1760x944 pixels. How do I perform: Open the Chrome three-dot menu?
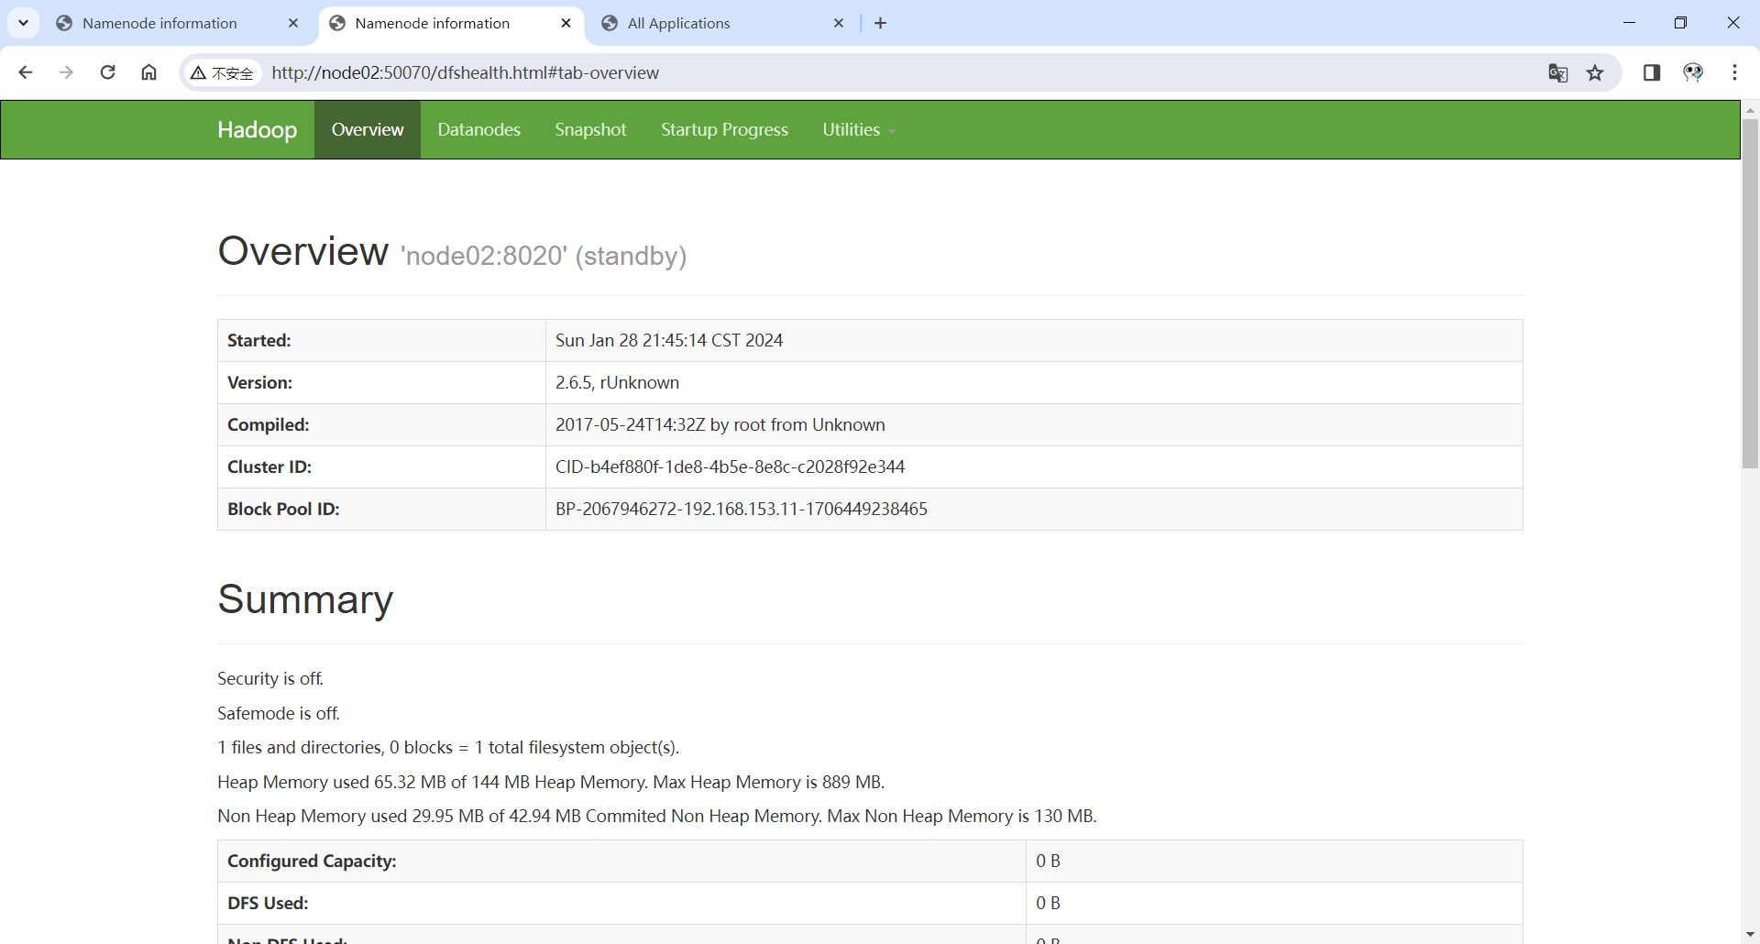pos(1734,72)
